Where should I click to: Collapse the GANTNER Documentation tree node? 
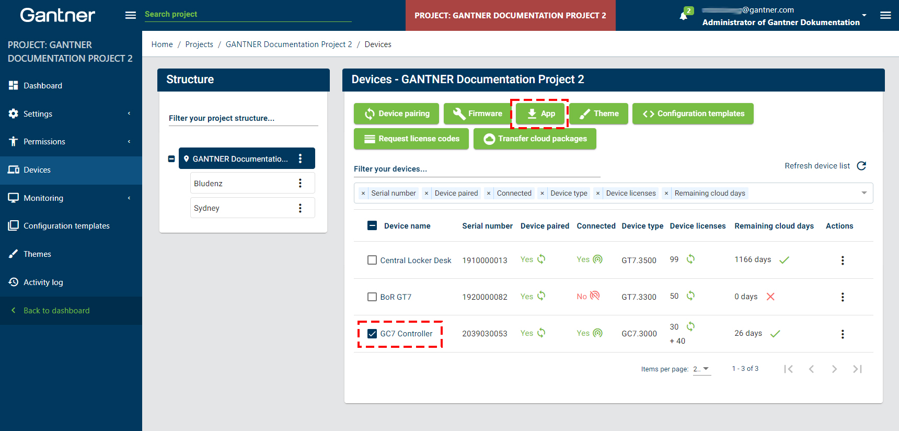(x=171, y=159)
